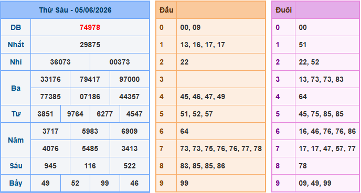Click the 'Đuôi' column header
The height and width of the screenshot is (193, 361).
pyautogui.click(x=284, y=10)
